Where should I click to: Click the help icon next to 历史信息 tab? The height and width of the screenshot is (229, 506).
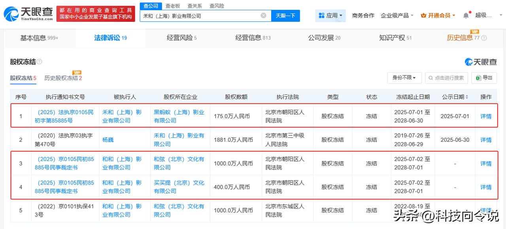pyautogui.click(x=484, y=38)
